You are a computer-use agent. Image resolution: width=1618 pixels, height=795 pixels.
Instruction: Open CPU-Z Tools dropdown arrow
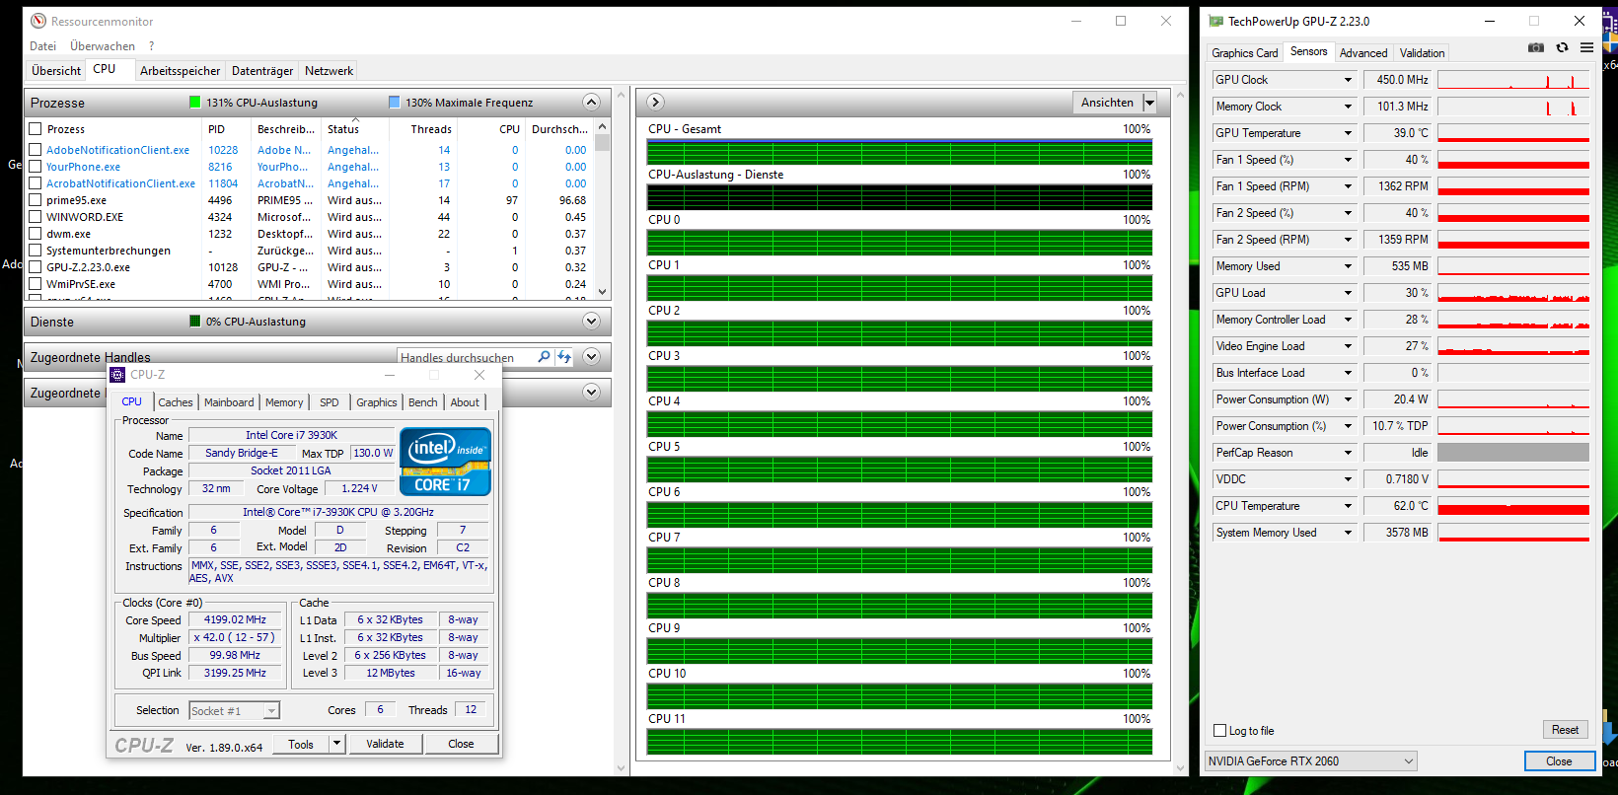tap(337, 744)
